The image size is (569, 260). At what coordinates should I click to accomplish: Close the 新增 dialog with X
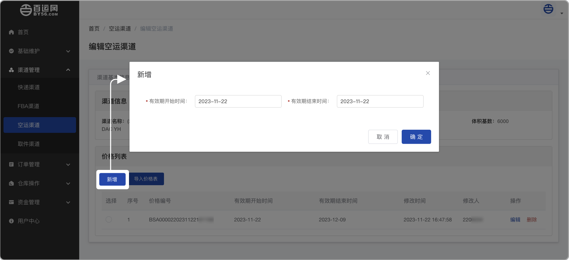pyautogui.click(x=428, y=73)
